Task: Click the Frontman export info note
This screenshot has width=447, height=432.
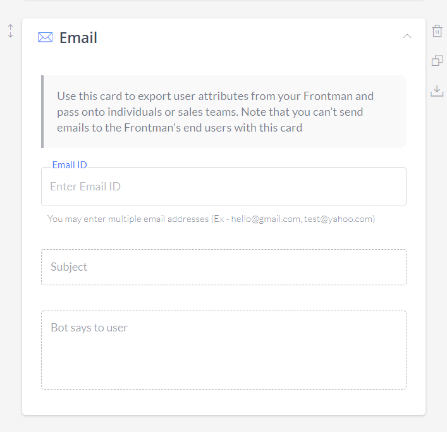Action: point(215,112)
